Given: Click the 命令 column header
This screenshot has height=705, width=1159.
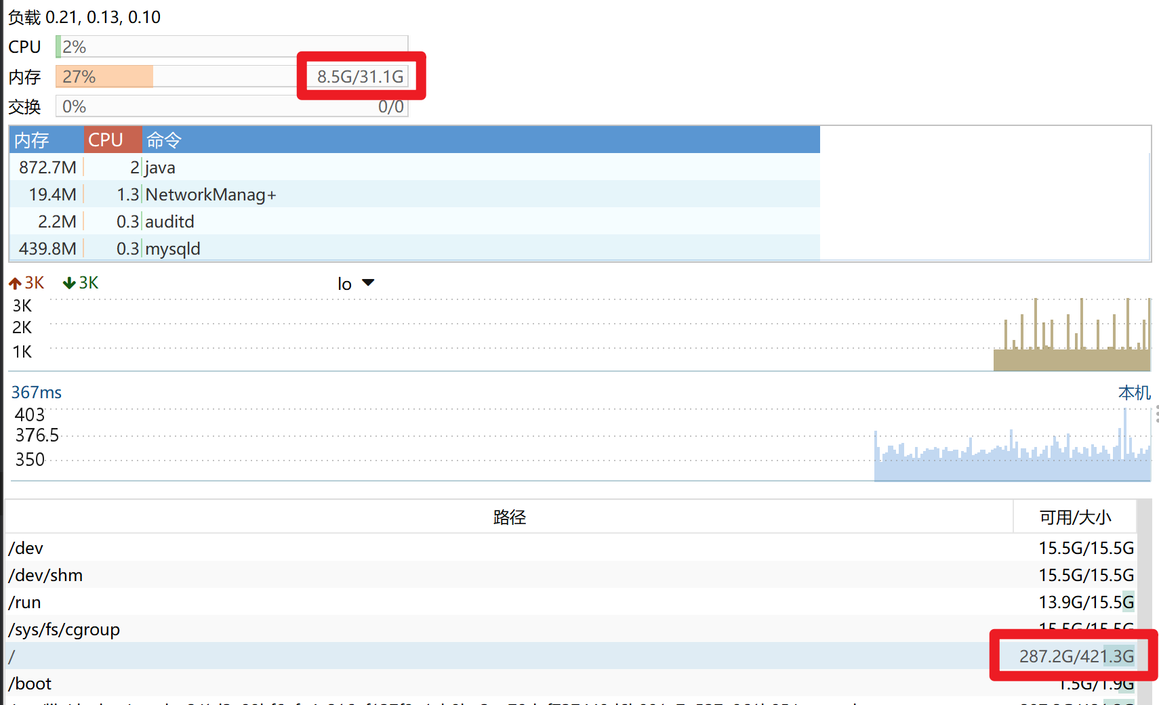Looking at the screenshot, I should pyautogui.click(x=481, y=140).
